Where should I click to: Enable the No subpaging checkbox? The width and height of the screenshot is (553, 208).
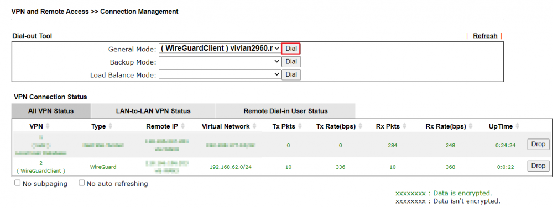(17, 183)
